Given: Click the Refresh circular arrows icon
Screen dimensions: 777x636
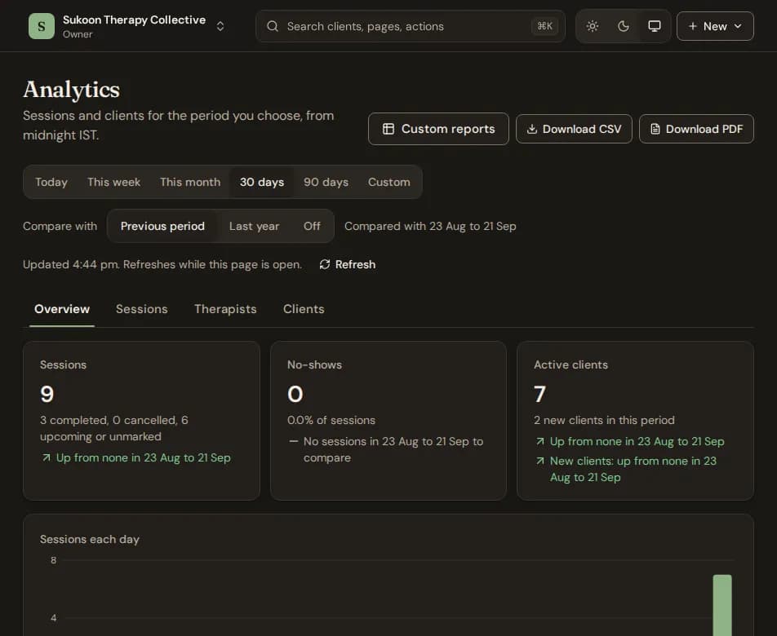Looking at the screenshot, I should click(325, 264).
